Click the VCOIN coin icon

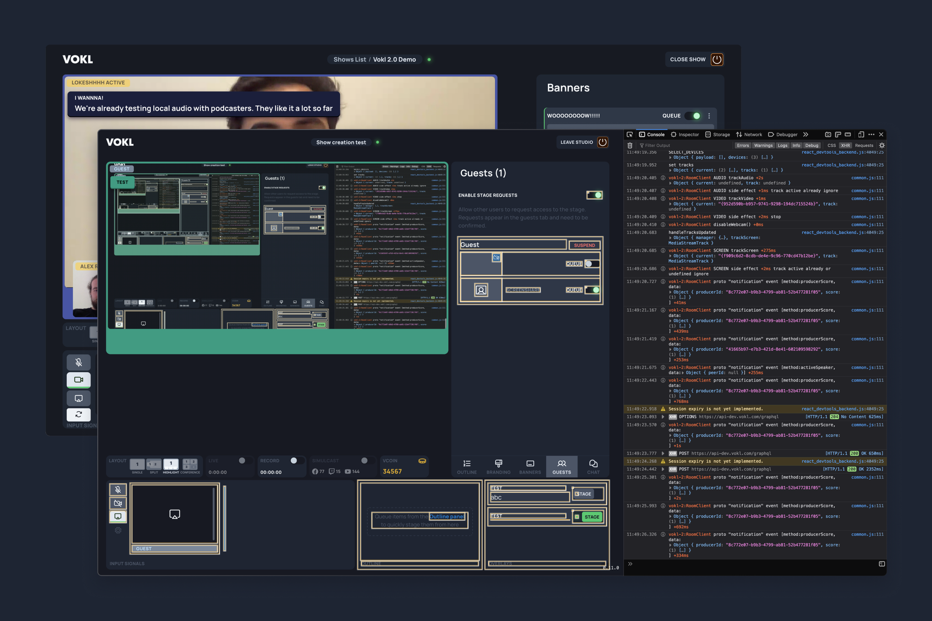[x=422, y=461]
